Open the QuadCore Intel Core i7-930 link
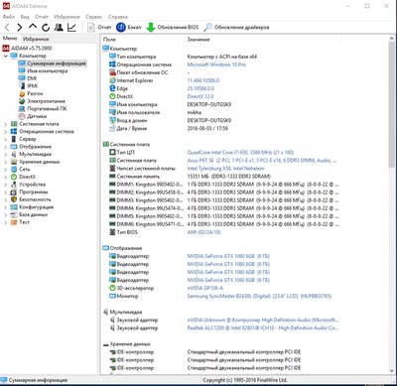 pyautogui.click(x=240, y=153)
